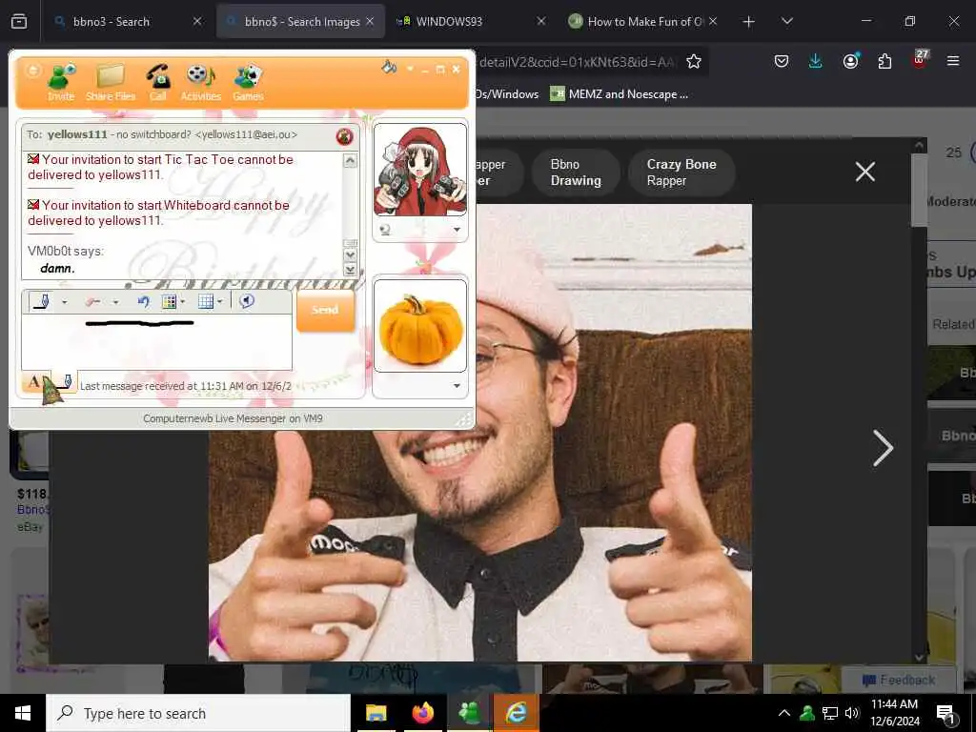Select the 'damn.' message text
Viewport: 976px width, 732px height.
click(x=57, y=268)
